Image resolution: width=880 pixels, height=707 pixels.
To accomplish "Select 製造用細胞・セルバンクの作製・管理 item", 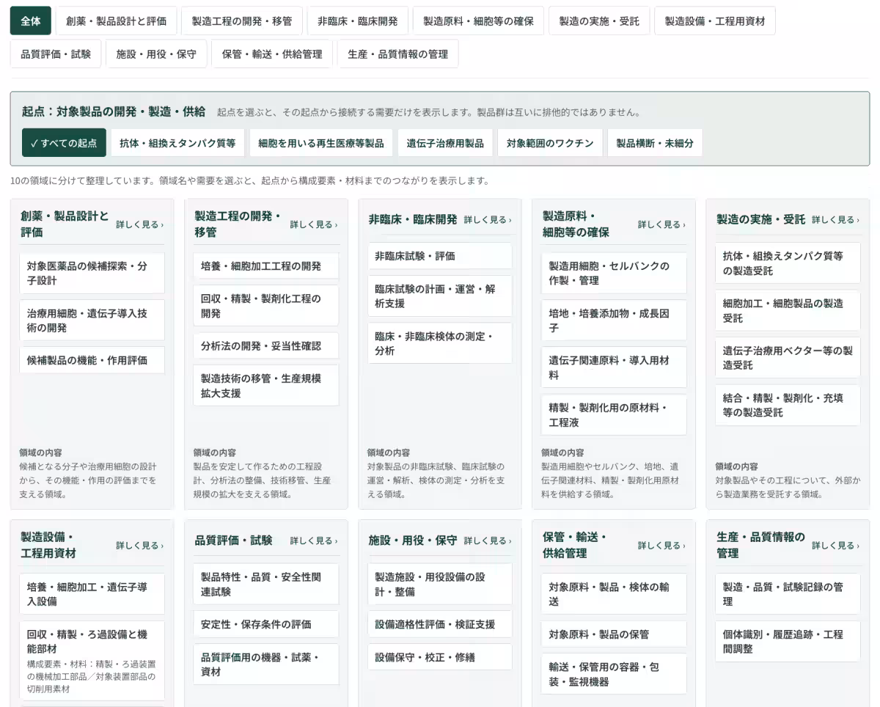I will (615, 274).
